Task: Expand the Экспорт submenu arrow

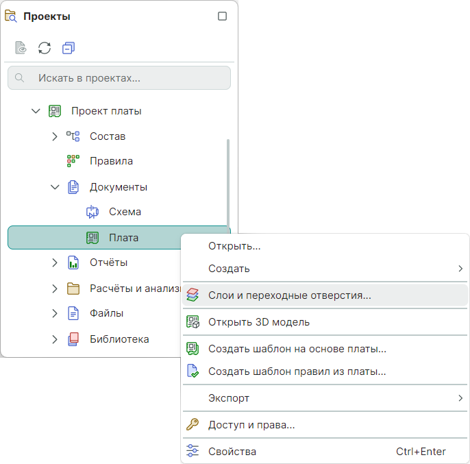Action: (460, 398)
